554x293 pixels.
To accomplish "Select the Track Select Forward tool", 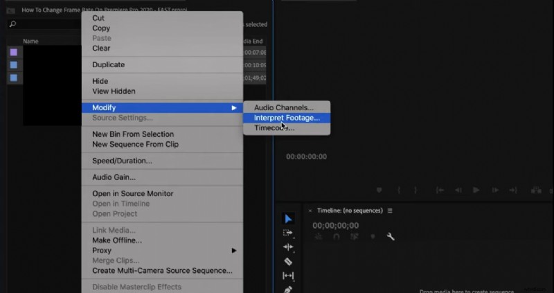I will [x=288, y=233].
